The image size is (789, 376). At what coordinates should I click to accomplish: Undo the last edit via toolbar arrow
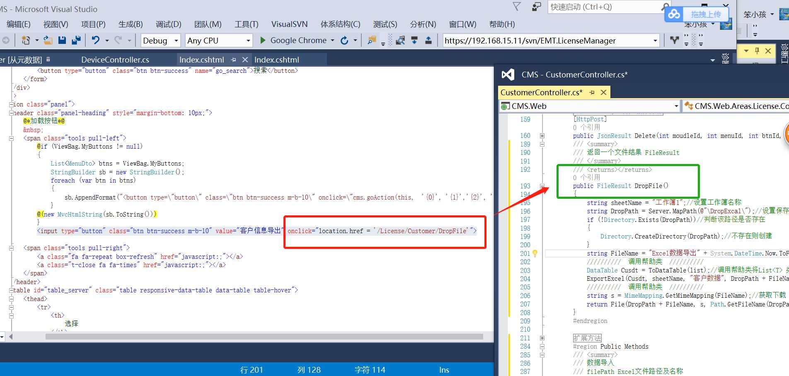(96, 40)
